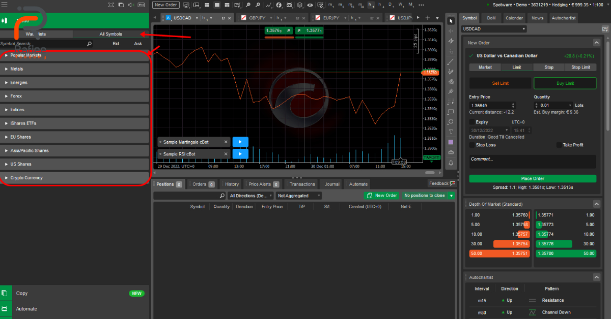Select the pencil drawing tool
The width and height of the screenshot is (611, 319).
click(x=451, y=72)
